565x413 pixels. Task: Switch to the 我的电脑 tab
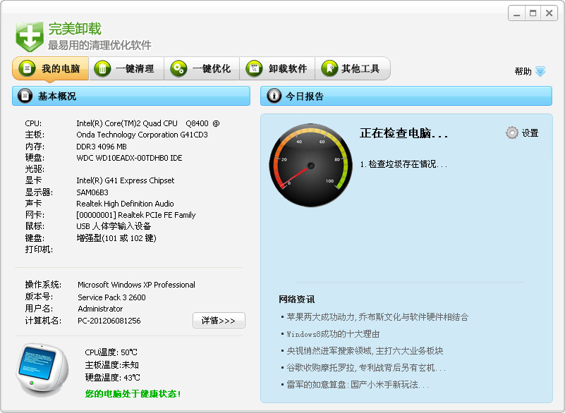[51, 68]
